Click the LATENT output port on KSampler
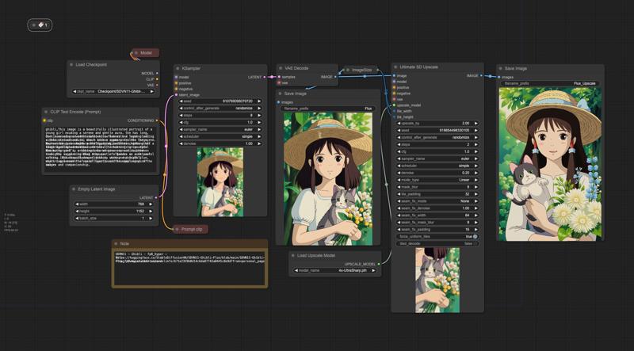This screenshot has width=634, height=351. pyautogui.click(x=265, y=77)
